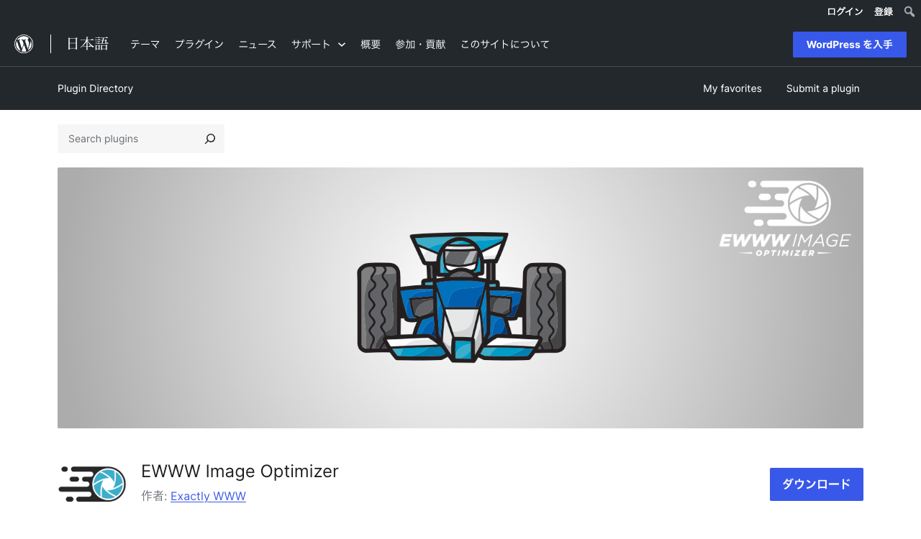Open the search magnifier in top bar

pyautogui.click(x=909, y=11)
